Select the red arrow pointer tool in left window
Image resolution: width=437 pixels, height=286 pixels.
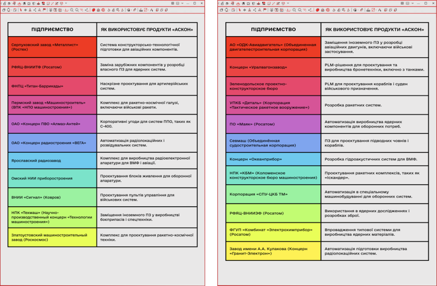(21, 10)
